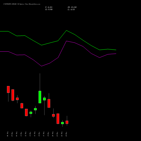
Task: Click the 06 May date label
Action: coord(8,134)
